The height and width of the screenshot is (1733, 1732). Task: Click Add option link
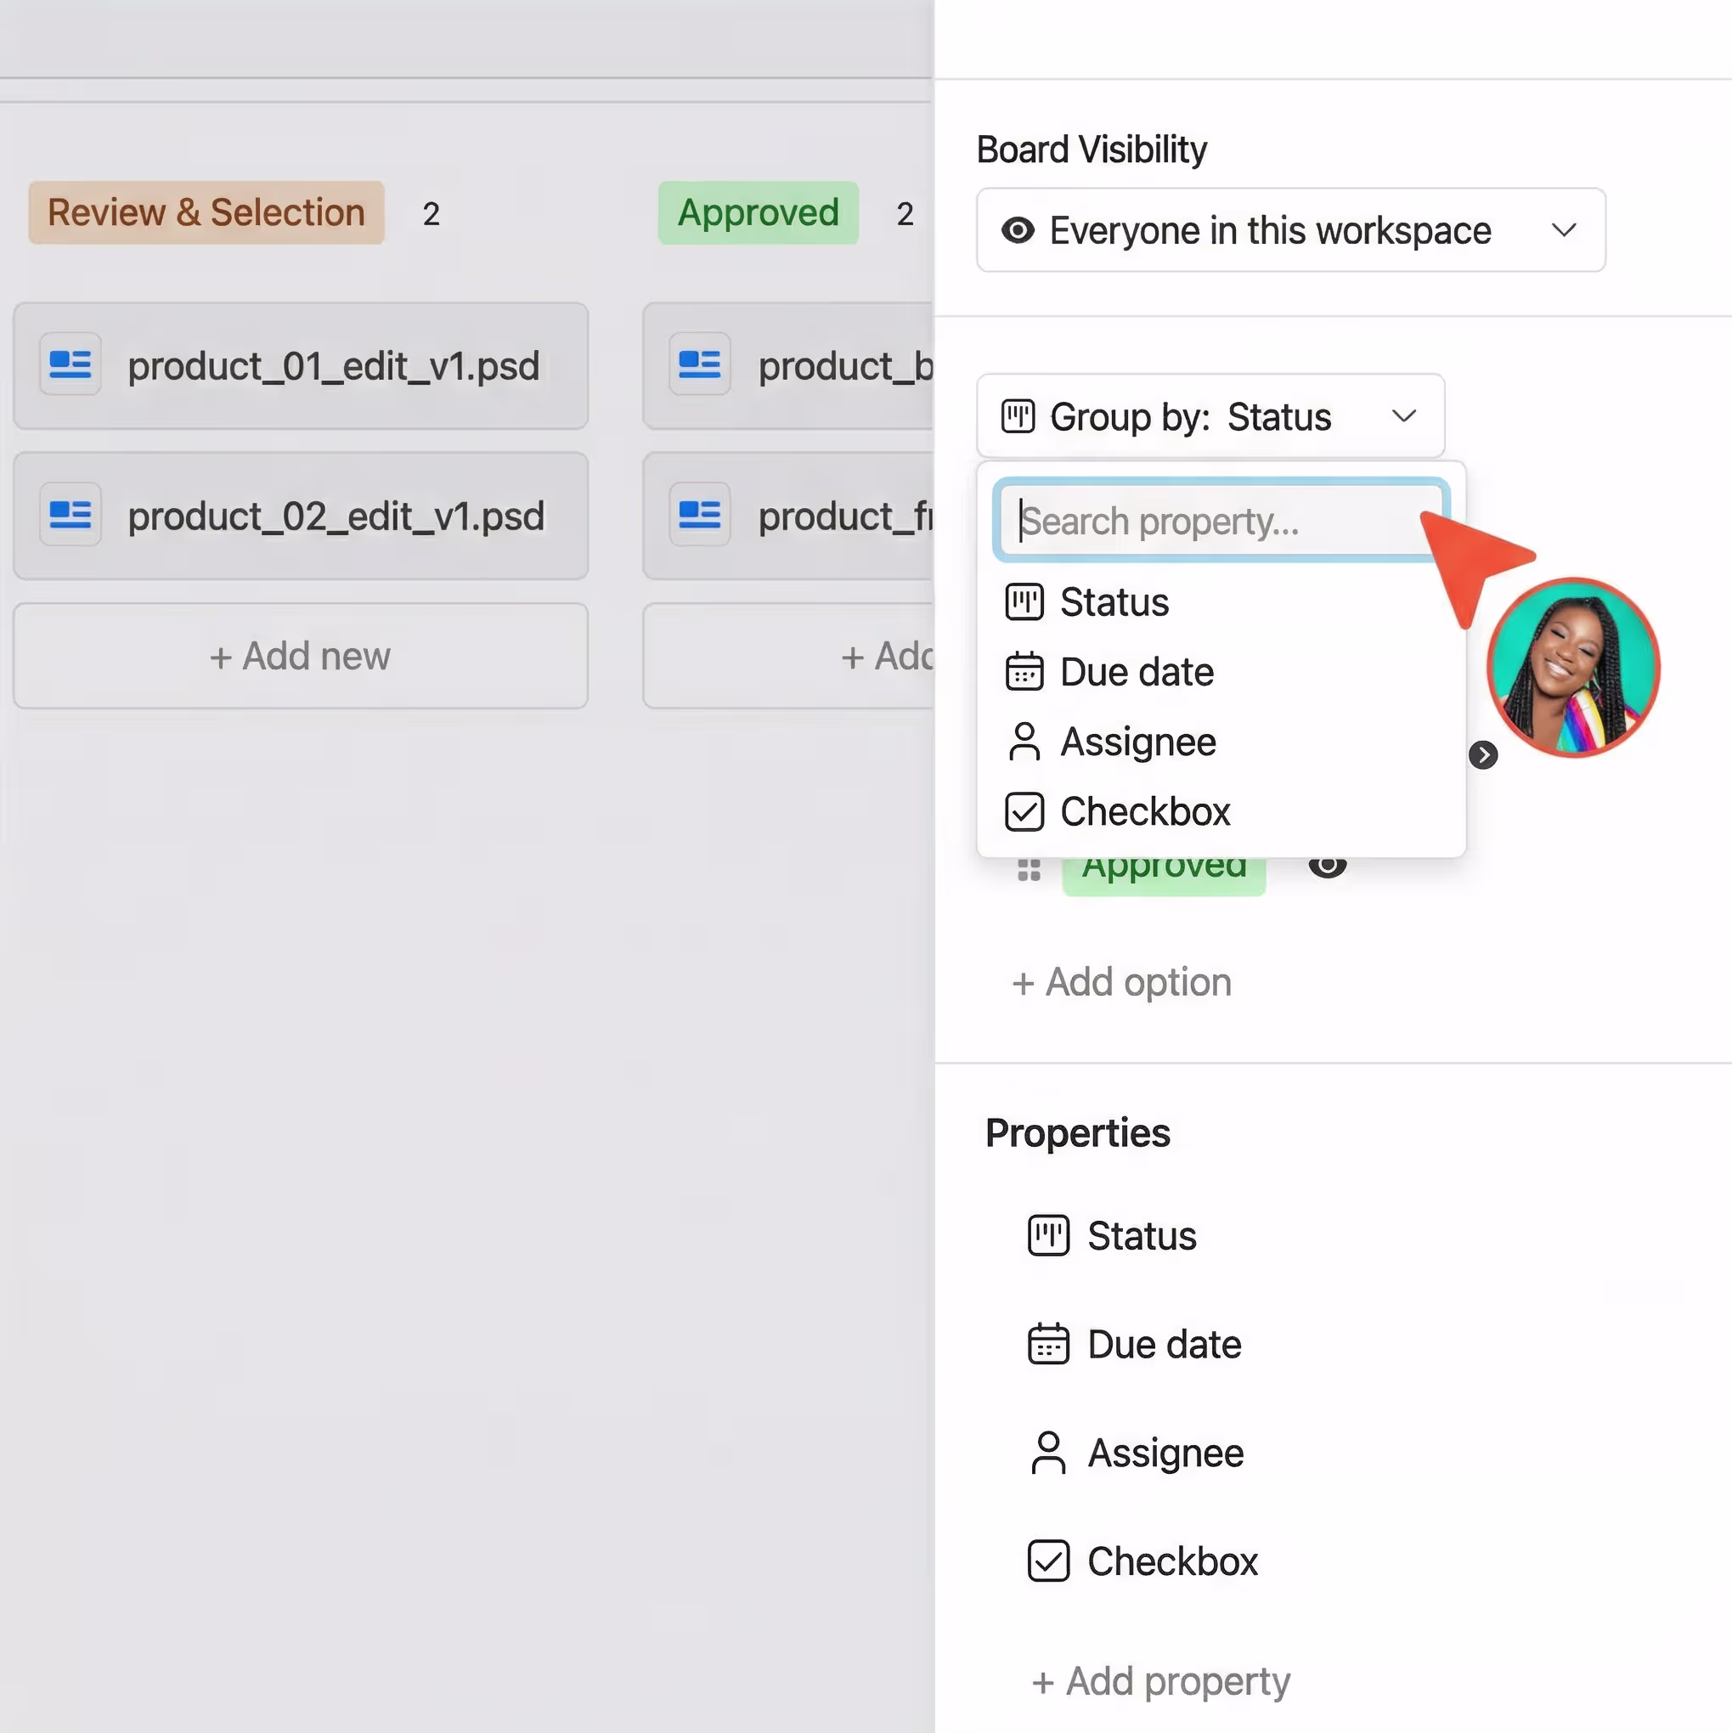1121,982
